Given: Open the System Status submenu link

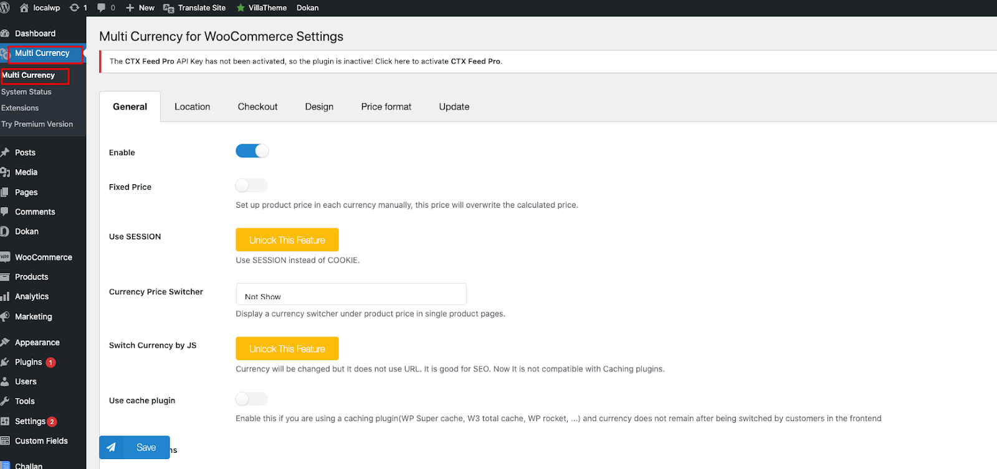Looking at the screenshot, I should click(x=26, y=92).
